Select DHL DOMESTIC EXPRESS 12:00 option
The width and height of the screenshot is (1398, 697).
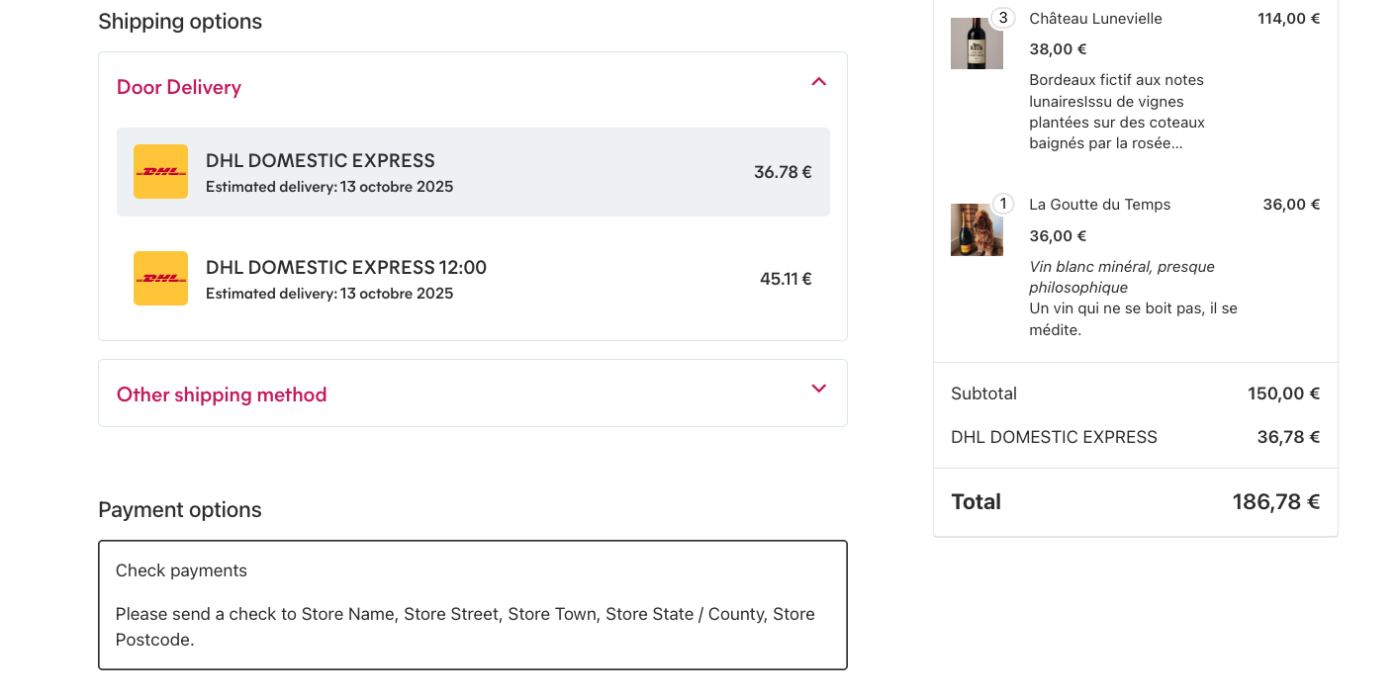(x=345, y=268)
